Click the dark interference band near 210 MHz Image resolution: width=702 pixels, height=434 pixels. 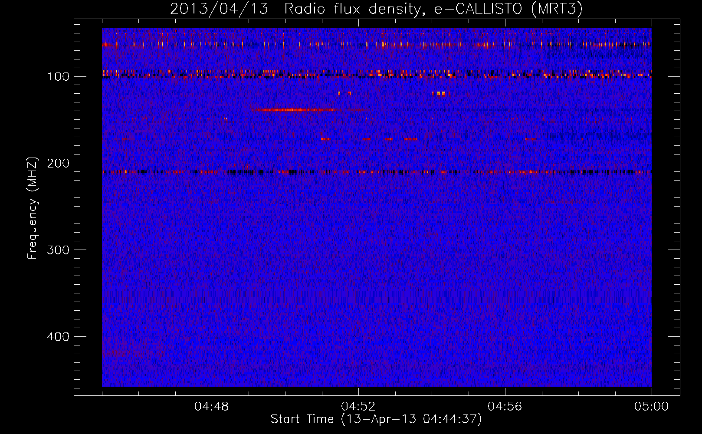point(377,172)
